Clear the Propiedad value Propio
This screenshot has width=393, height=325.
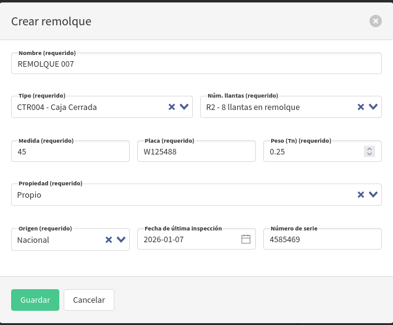361,195
